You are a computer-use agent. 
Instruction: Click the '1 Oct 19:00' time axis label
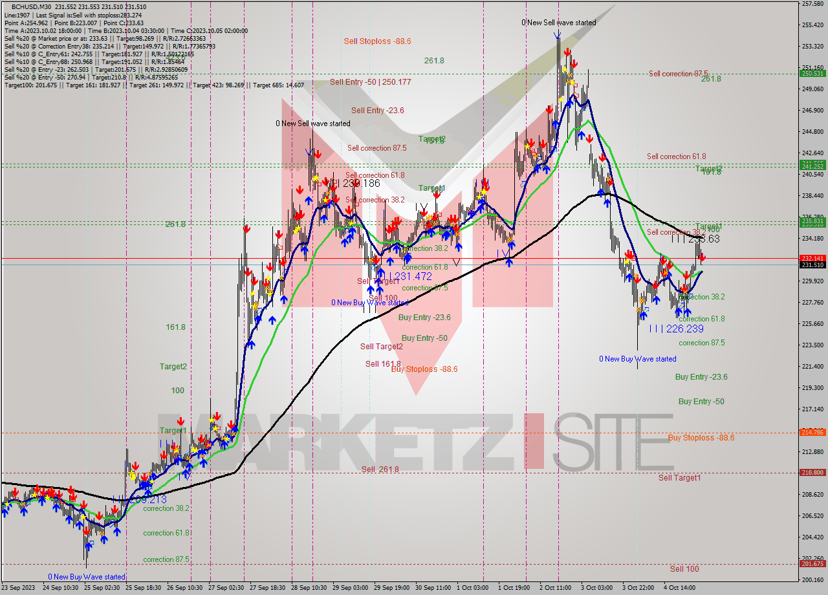coord(515,588)
